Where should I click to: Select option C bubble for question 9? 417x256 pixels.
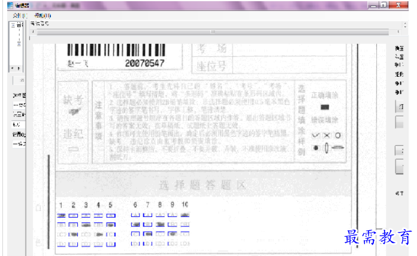coord(173,234)
